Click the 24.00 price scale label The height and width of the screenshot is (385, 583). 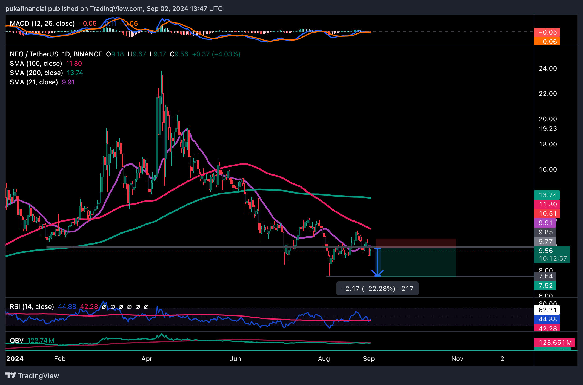point(548,68)
